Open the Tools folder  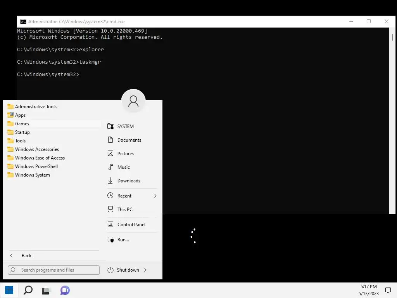click(20, 141)
